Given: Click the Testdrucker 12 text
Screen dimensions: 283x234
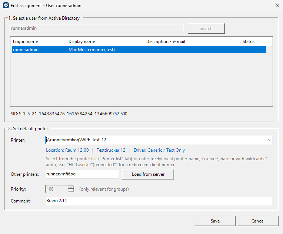Looking at the screenshot, I should [111, 150].
